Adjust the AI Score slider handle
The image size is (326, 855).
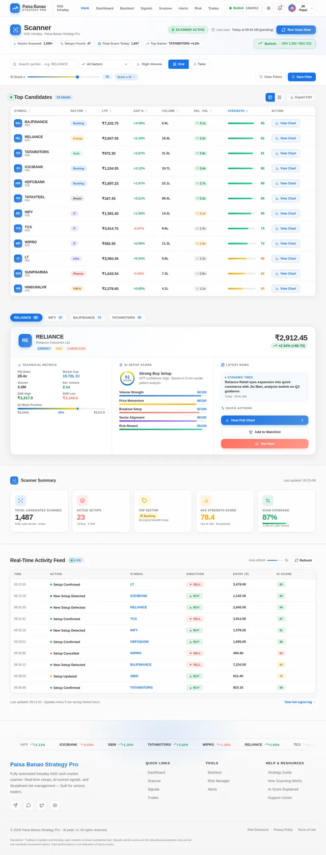(77, 77)
